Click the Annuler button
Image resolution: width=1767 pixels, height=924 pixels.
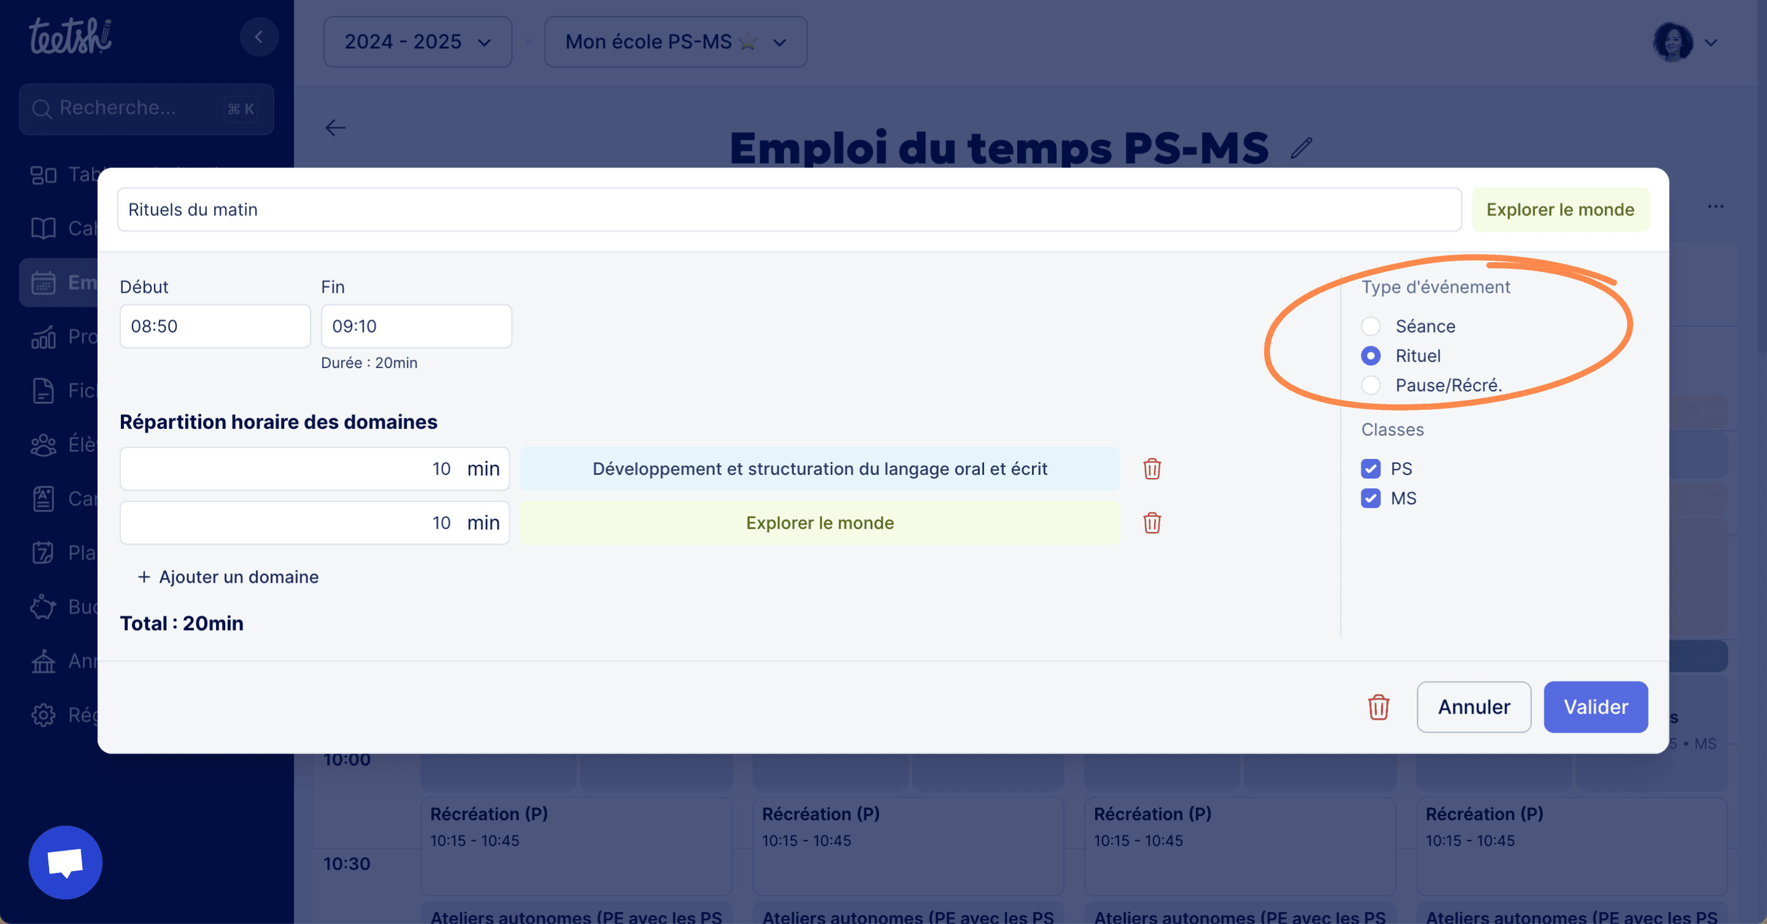1473,707
